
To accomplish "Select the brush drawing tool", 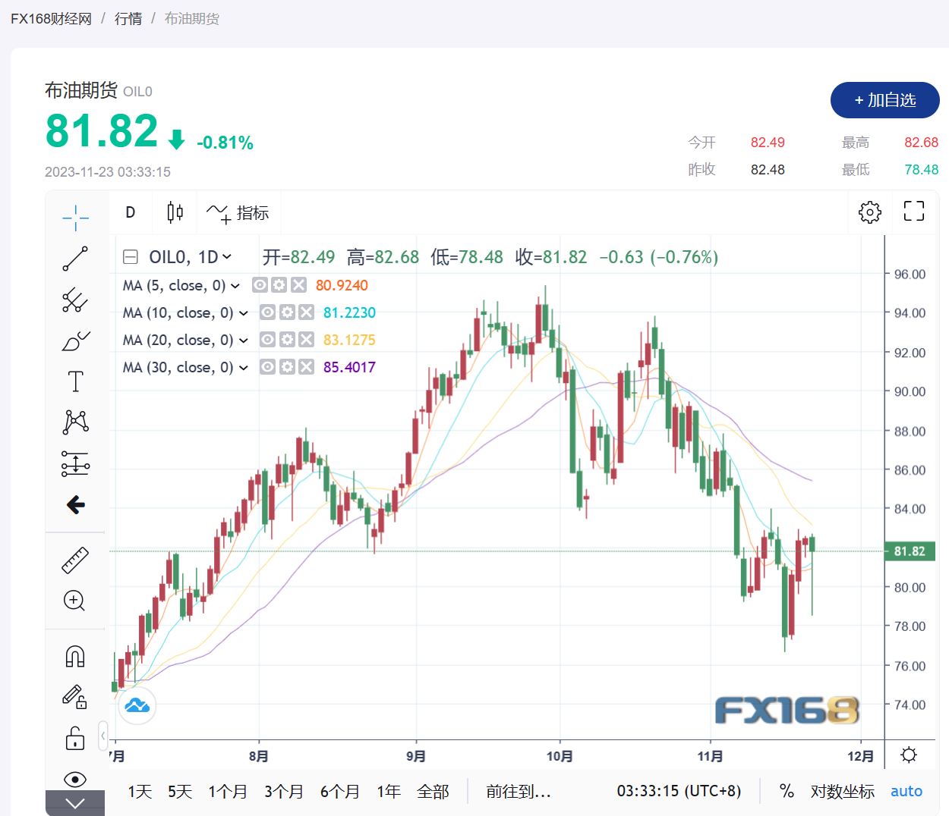I will point(75,341).
